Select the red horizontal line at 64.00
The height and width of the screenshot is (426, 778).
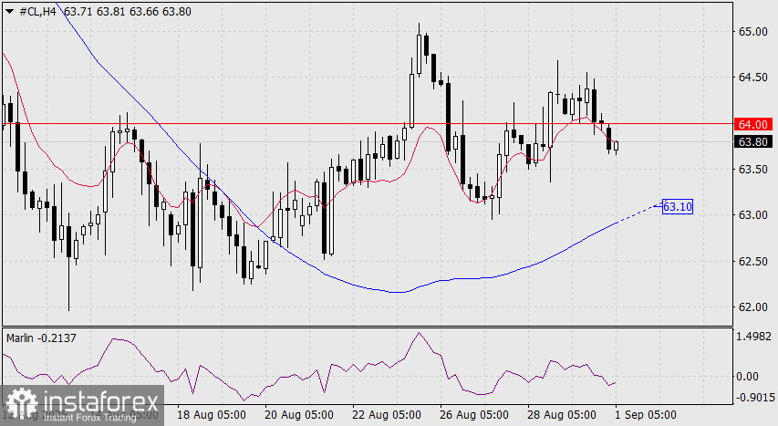[368, 124]
